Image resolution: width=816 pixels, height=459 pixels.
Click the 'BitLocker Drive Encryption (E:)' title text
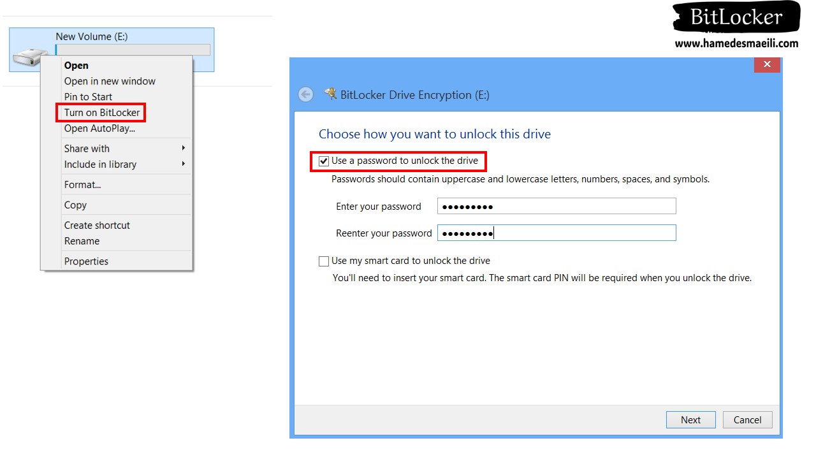coord(415,95)
